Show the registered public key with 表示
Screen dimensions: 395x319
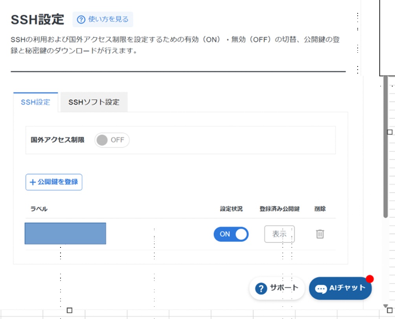click(x=279, y=234)
